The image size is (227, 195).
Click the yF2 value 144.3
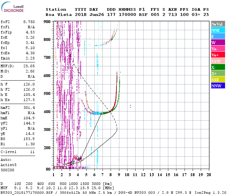tap(29, 123)
